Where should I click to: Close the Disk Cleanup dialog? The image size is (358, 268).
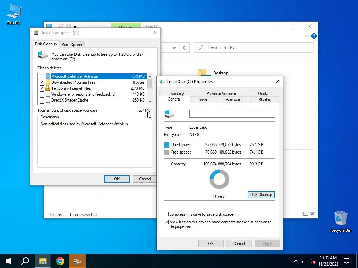[155, 32]
